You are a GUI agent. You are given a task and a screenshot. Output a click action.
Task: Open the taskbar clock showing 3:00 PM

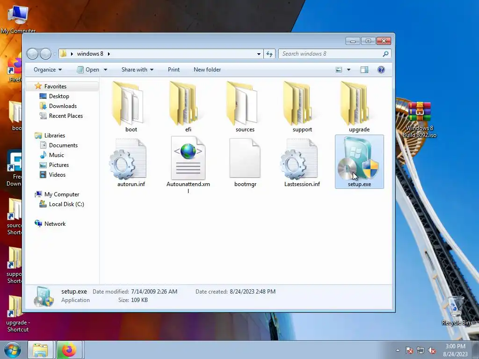point(455,350)
